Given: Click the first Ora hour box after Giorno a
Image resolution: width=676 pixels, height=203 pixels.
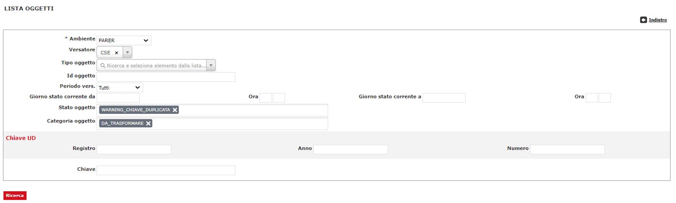Looking at the screenshot, I should [592, 98].
